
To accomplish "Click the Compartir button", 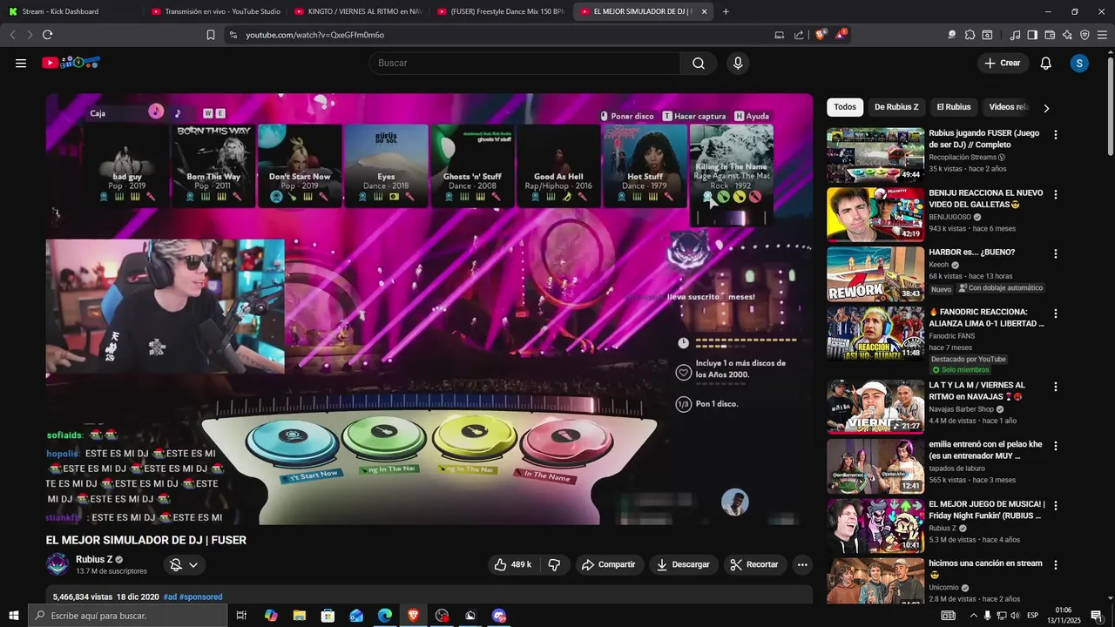I will 608,564.
